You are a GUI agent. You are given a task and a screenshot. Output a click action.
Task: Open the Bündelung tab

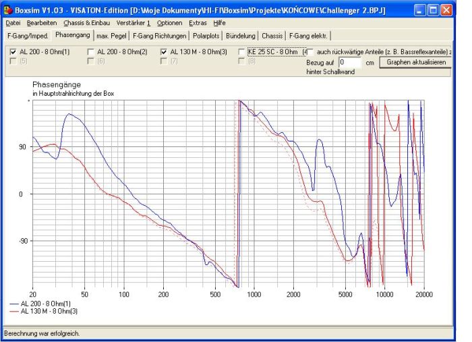241,36
